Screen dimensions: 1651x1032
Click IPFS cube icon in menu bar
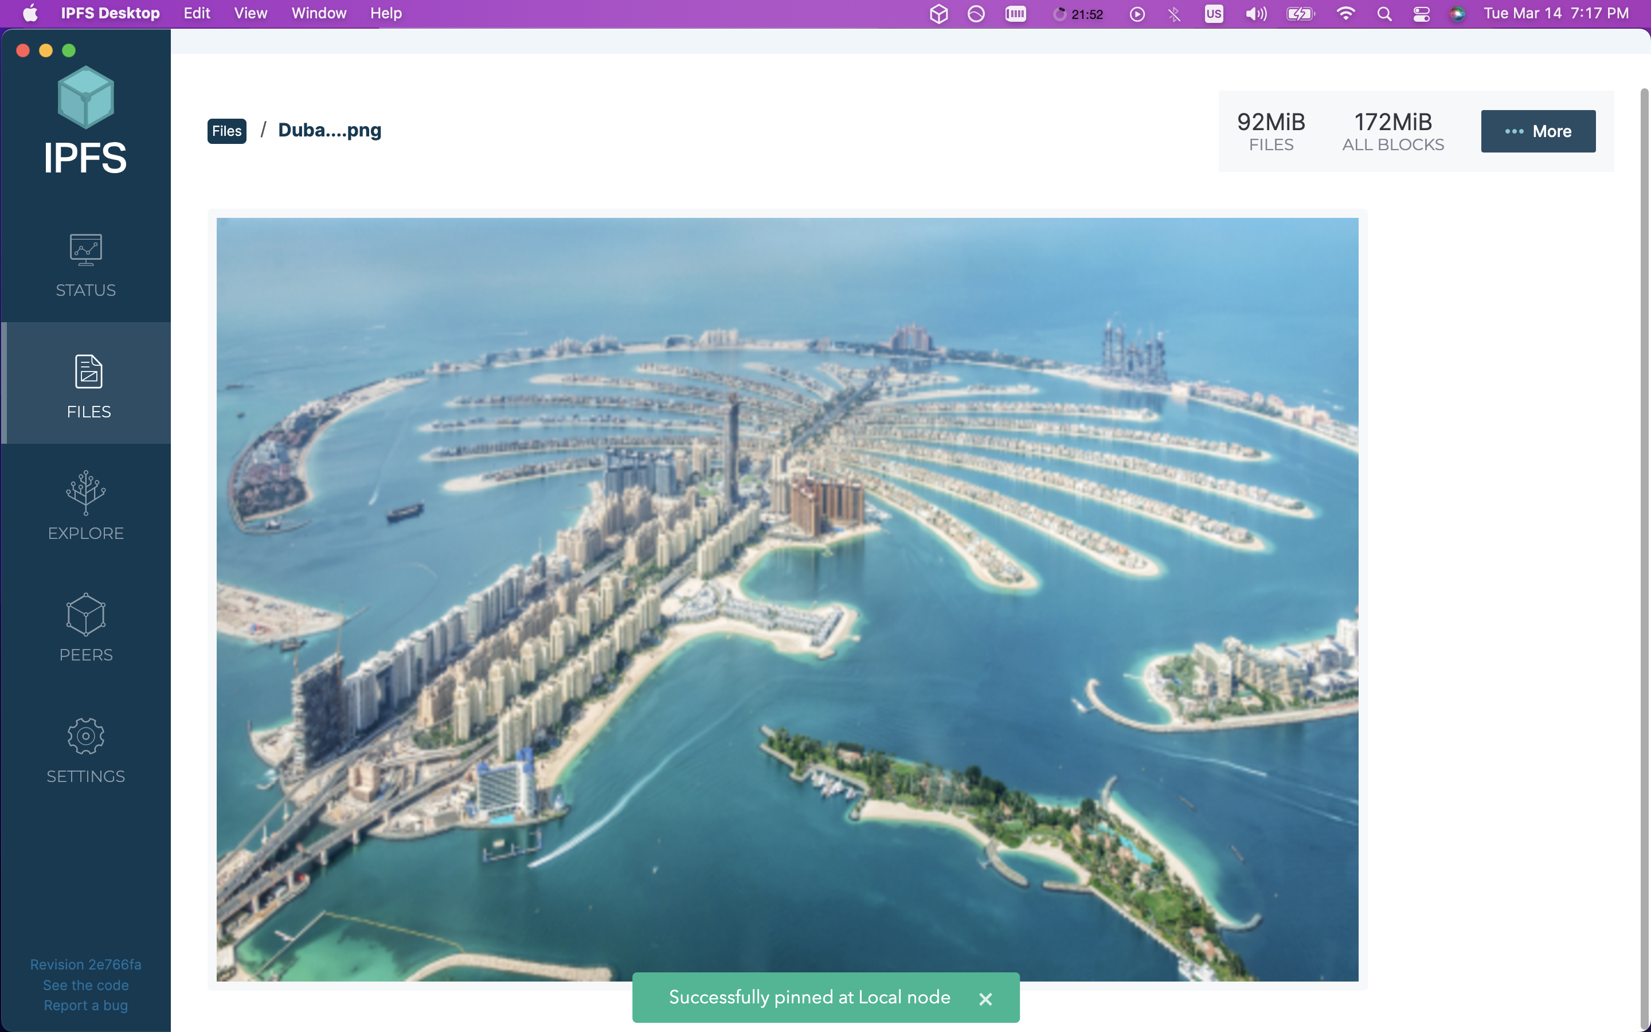click(x=939, y=14)
